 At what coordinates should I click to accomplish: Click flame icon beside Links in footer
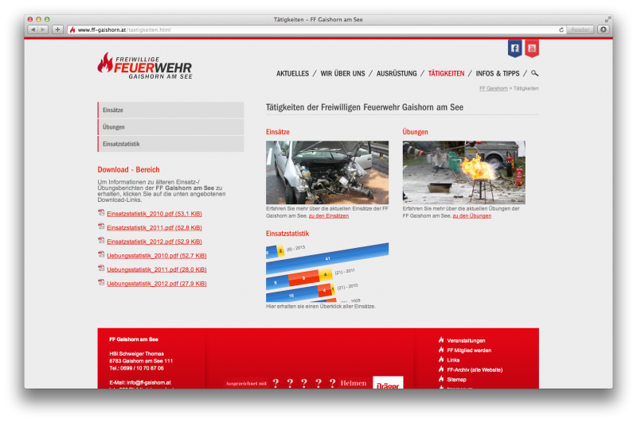coord(441,359)
